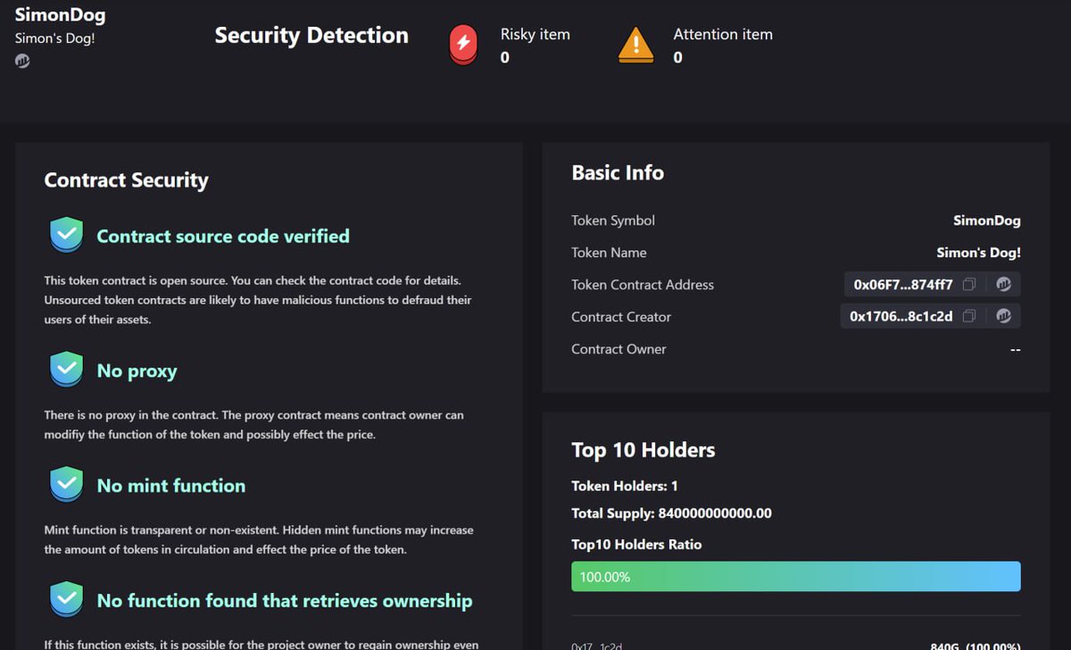Click the 0 count under Risky item
This screenshot has height=650, width=1071.
coord(505,58)
